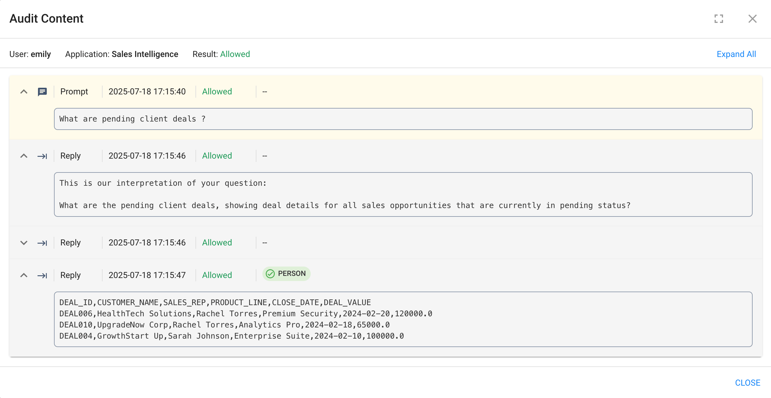771x398 pixels.
Task: Click timestamp 2025-07-18 17:15:47
Action: tap(147, 275)
